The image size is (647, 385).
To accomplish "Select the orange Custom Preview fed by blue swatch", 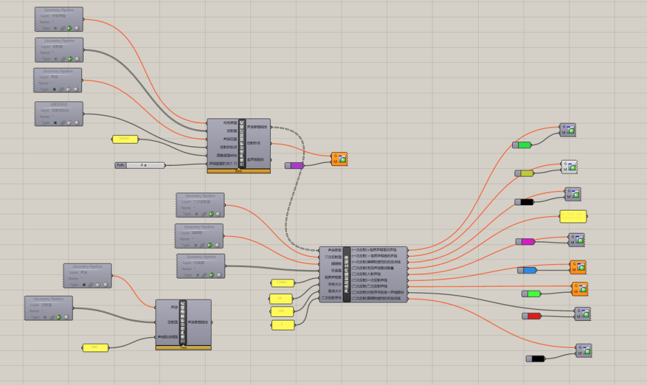I will click(578, 267).
